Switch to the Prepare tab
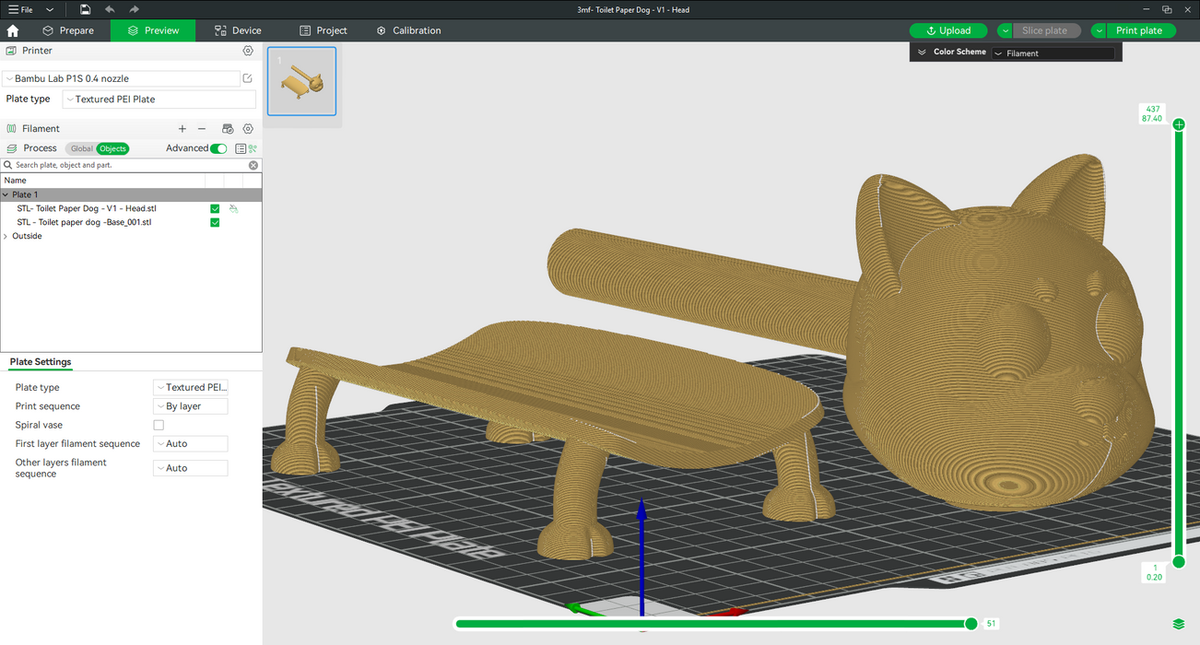 (x=68, y=30)
